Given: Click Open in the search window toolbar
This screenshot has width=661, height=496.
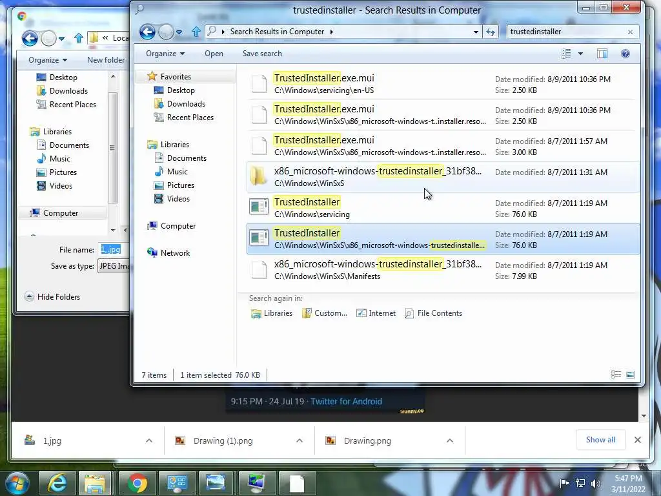Looking at the screenshot, I should tap(214, 54).
